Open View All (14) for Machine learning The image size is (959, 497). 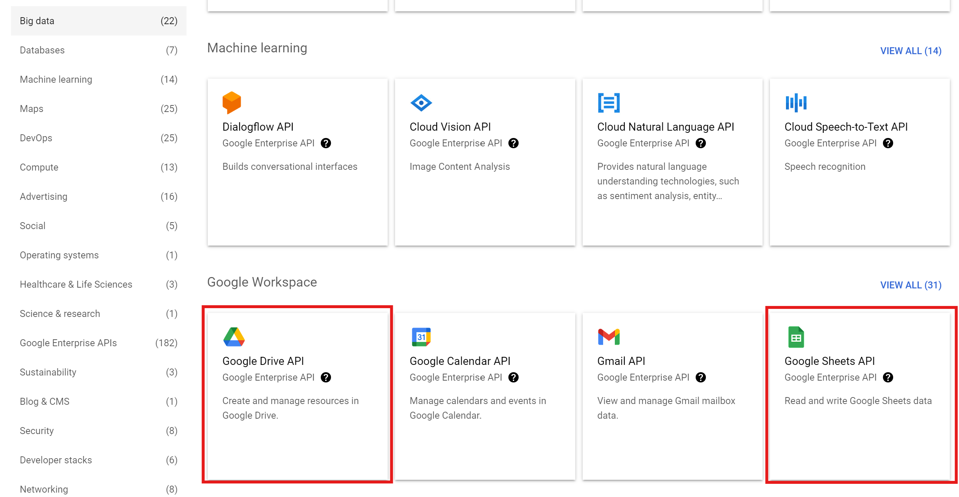click(x=910, y=51)
